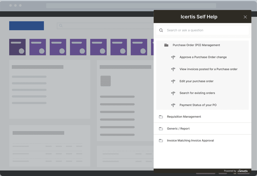
Task: Expand Invoice Matching Invoice Approval folder
Action: 190,141
